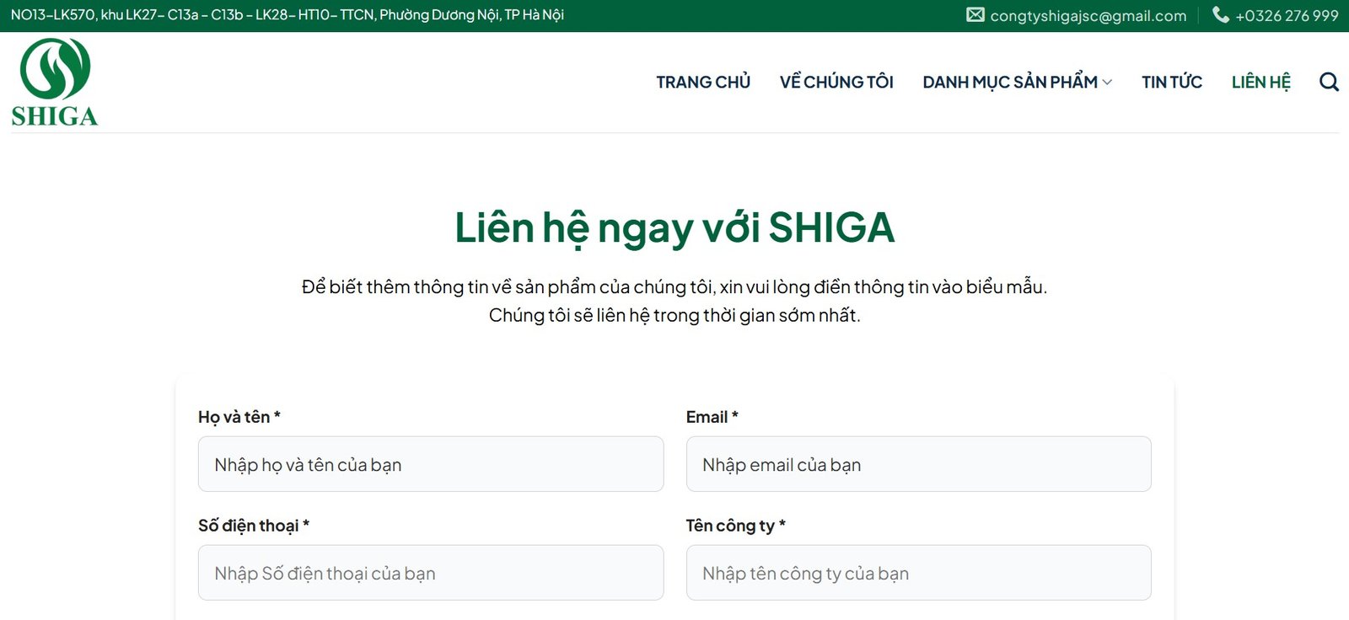Click the +0326 276 999 phone number
Screen dimensions: 1349x620
1287,16
